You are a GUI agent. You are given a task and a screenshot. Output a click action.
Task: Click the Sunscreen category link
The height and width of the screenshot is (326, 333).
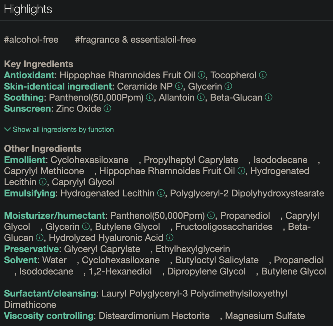(x=27, y=109)
